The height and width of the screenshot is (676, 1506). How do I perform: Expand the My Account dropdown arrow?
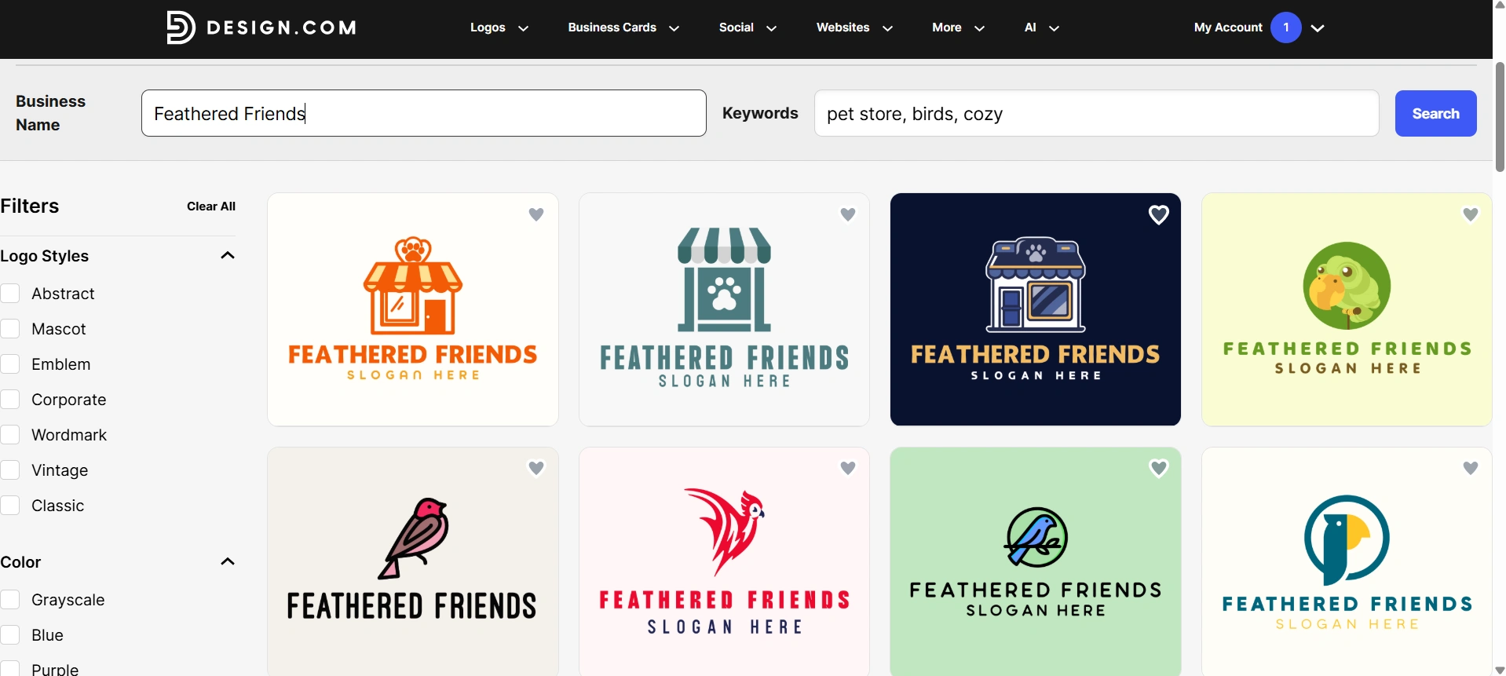1318,27
